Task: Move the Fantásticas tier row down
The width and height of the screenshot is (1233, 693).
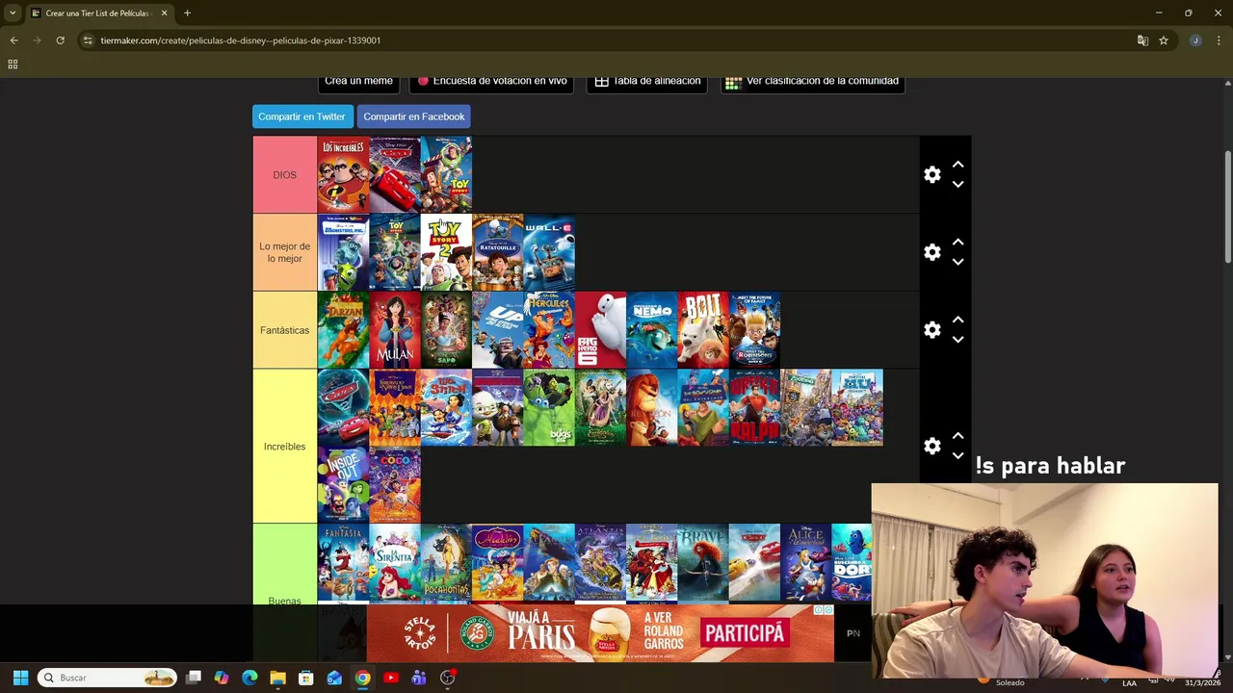Action: tap(958, 339)
